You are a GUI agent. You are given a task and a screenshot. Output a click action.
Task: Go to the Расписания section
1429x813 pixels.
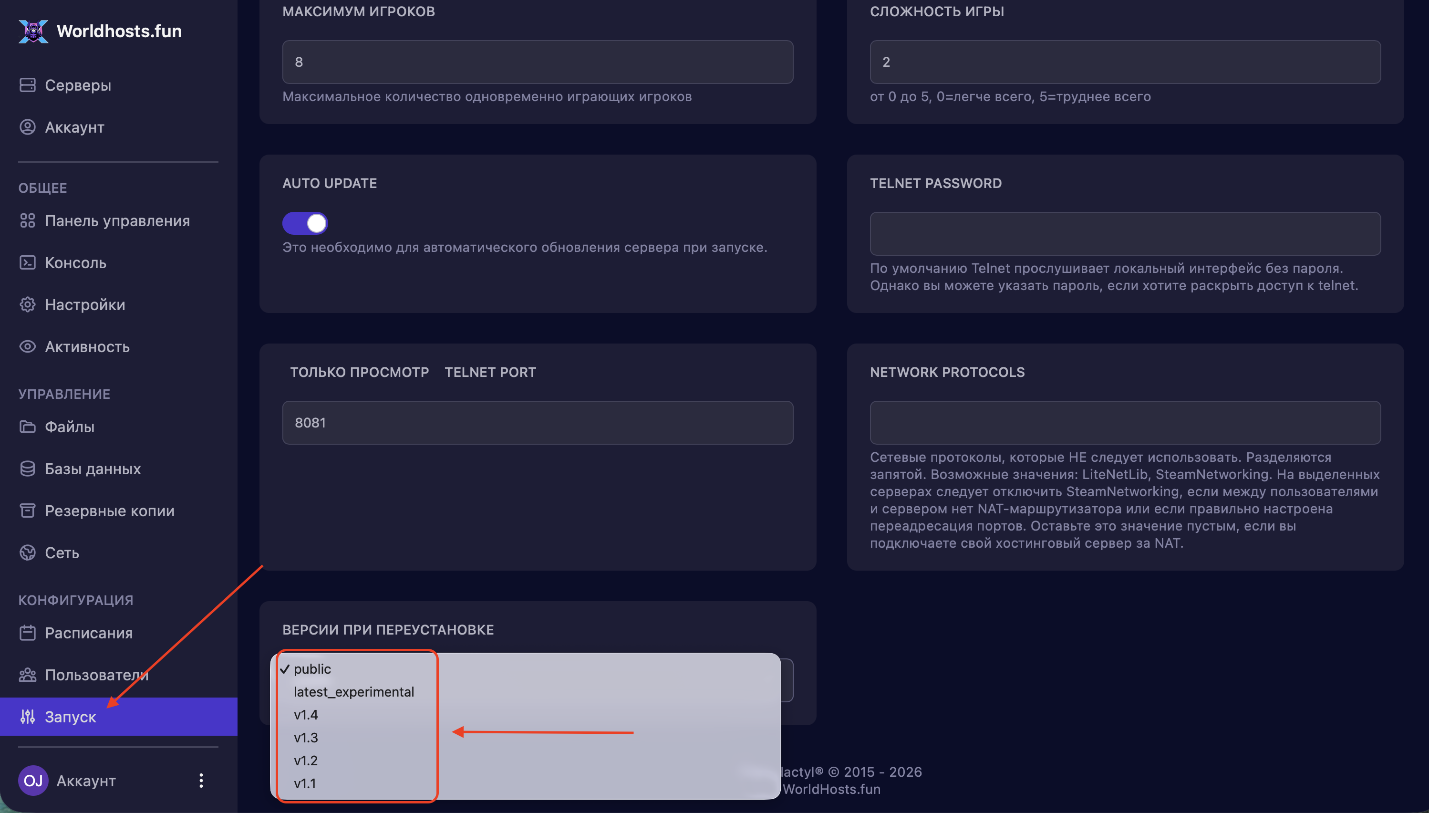pos(89,633)
